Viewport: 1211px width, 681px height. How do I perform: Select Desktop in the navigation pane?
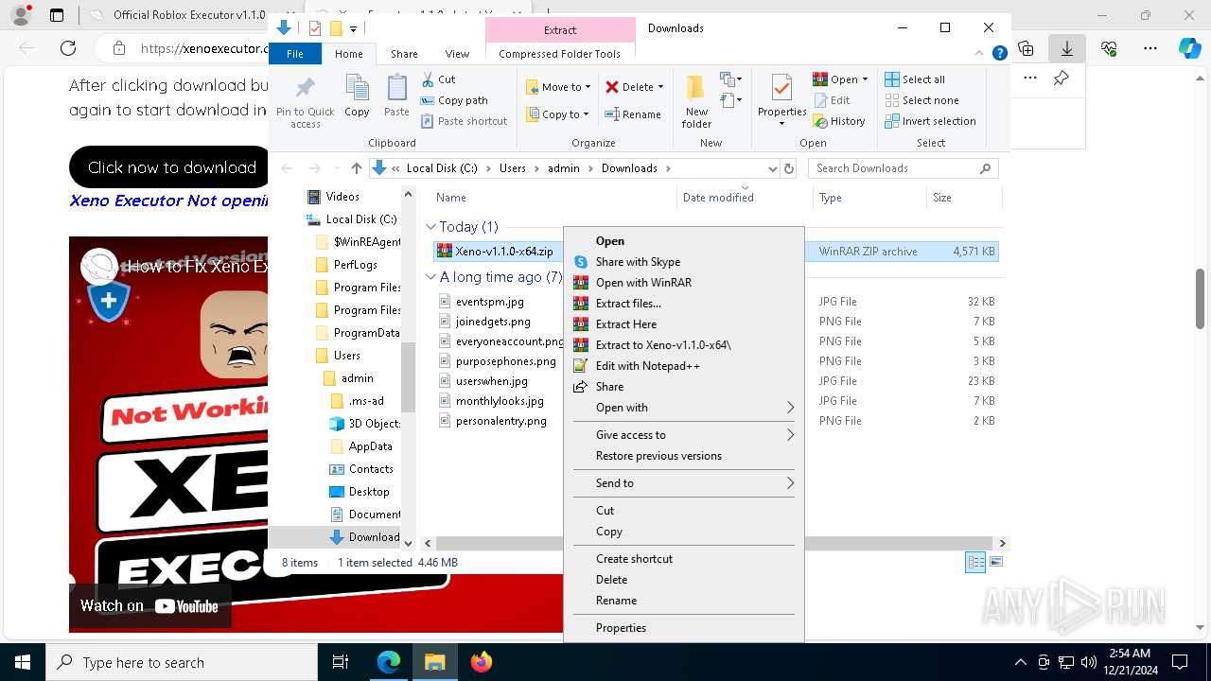click(368, 492)
